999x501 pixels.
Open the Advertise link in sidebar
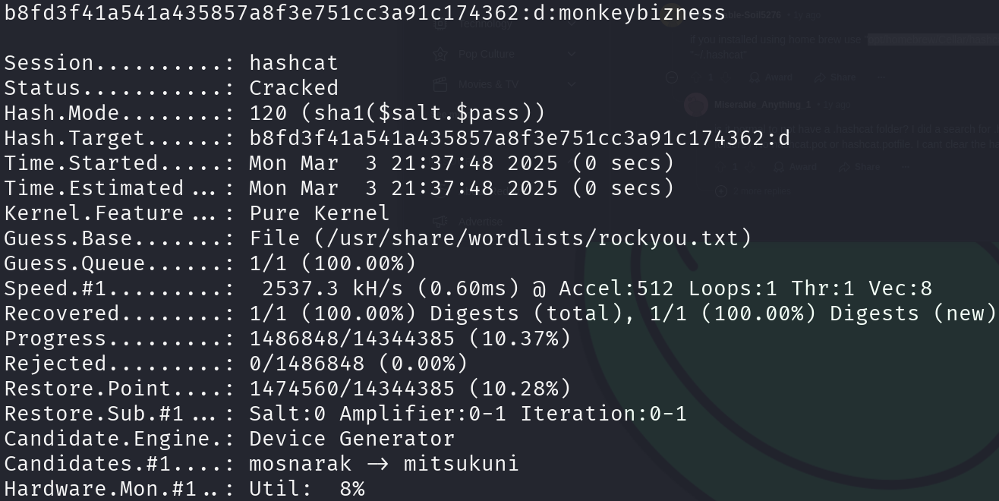pos(481,222)
